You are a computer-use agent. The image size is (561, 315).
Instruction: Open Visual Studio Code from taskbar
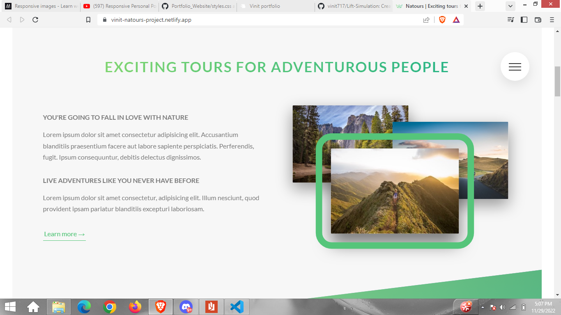(237, 307)
